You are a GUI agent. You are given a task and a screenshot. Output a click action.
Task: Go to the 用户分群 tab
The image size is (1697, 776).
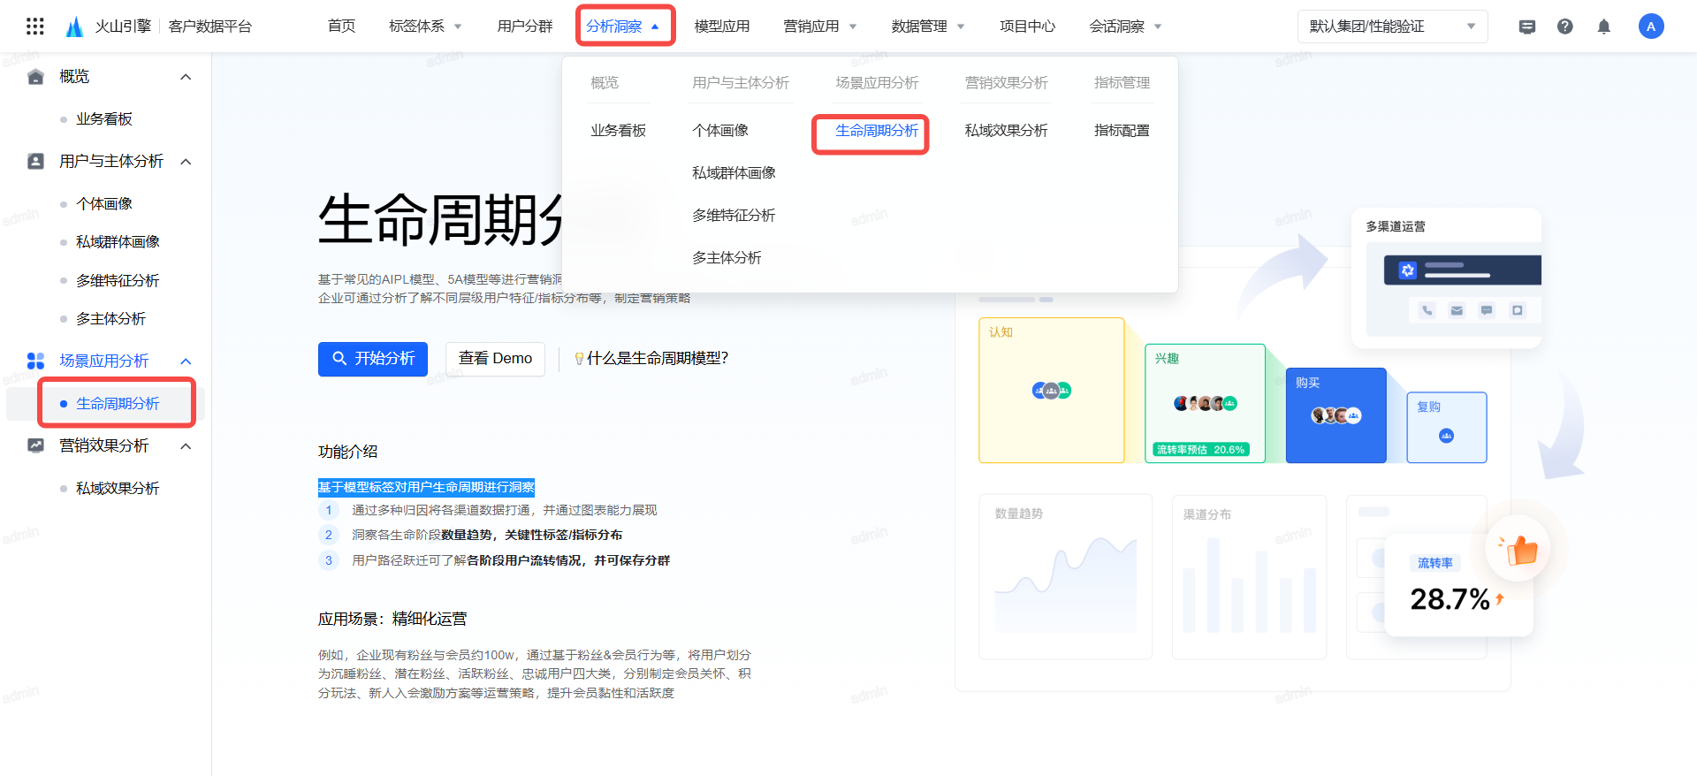(525, 27)
